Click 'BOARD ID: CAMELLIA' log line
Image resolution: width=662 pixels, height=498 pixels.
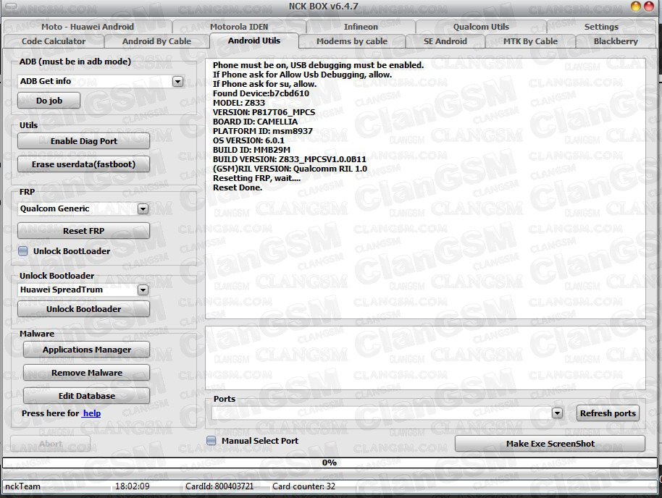[255, 122]
